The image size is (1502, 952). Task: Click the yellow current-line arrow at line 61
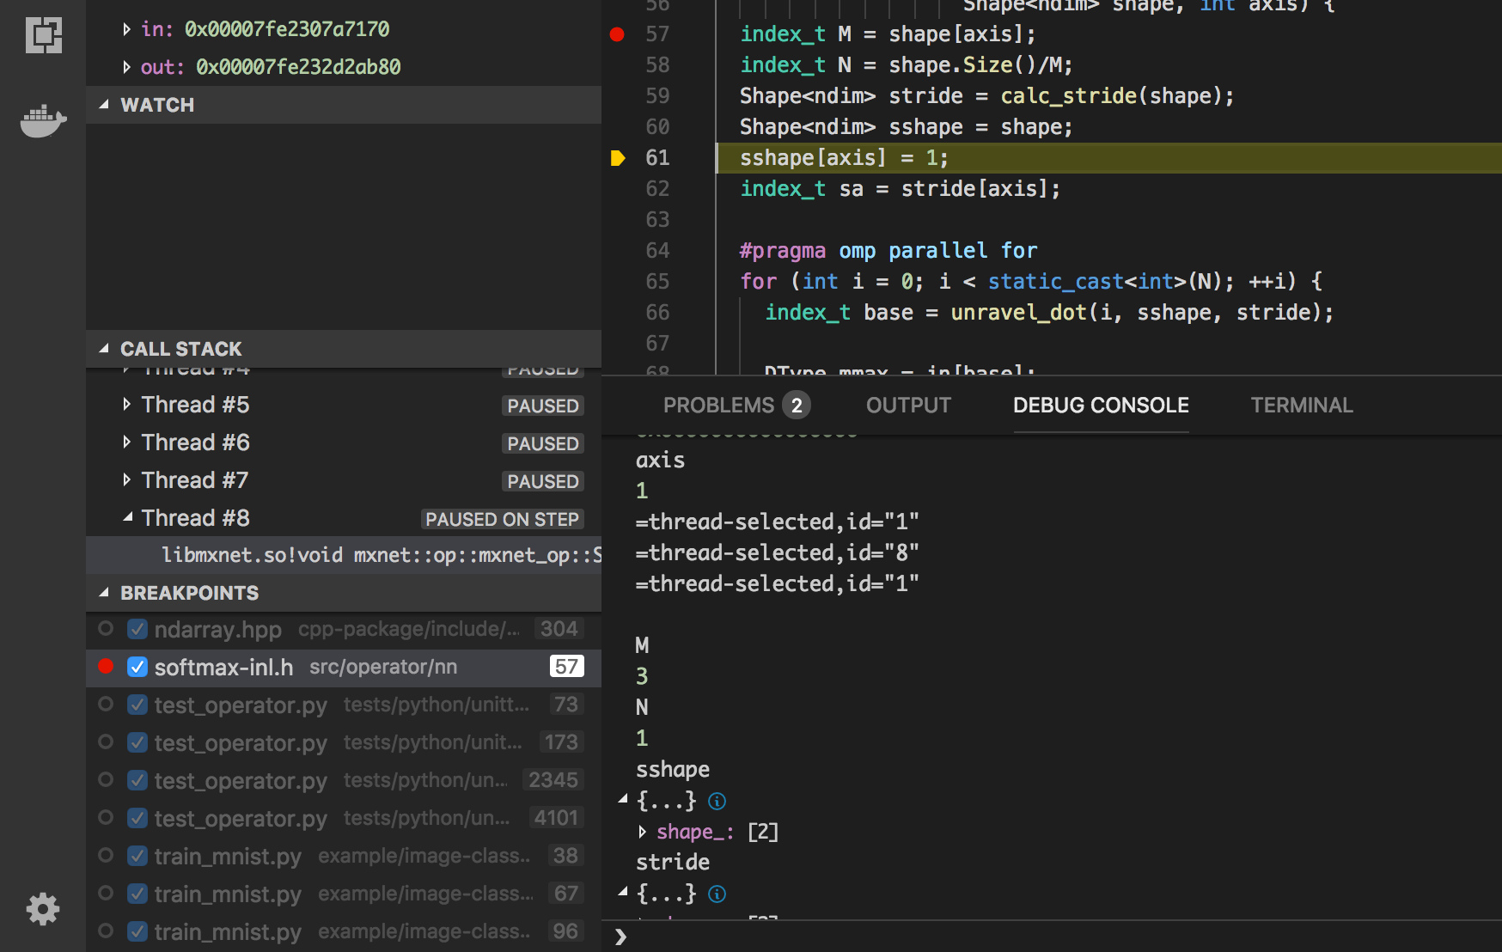pos(618,158)
